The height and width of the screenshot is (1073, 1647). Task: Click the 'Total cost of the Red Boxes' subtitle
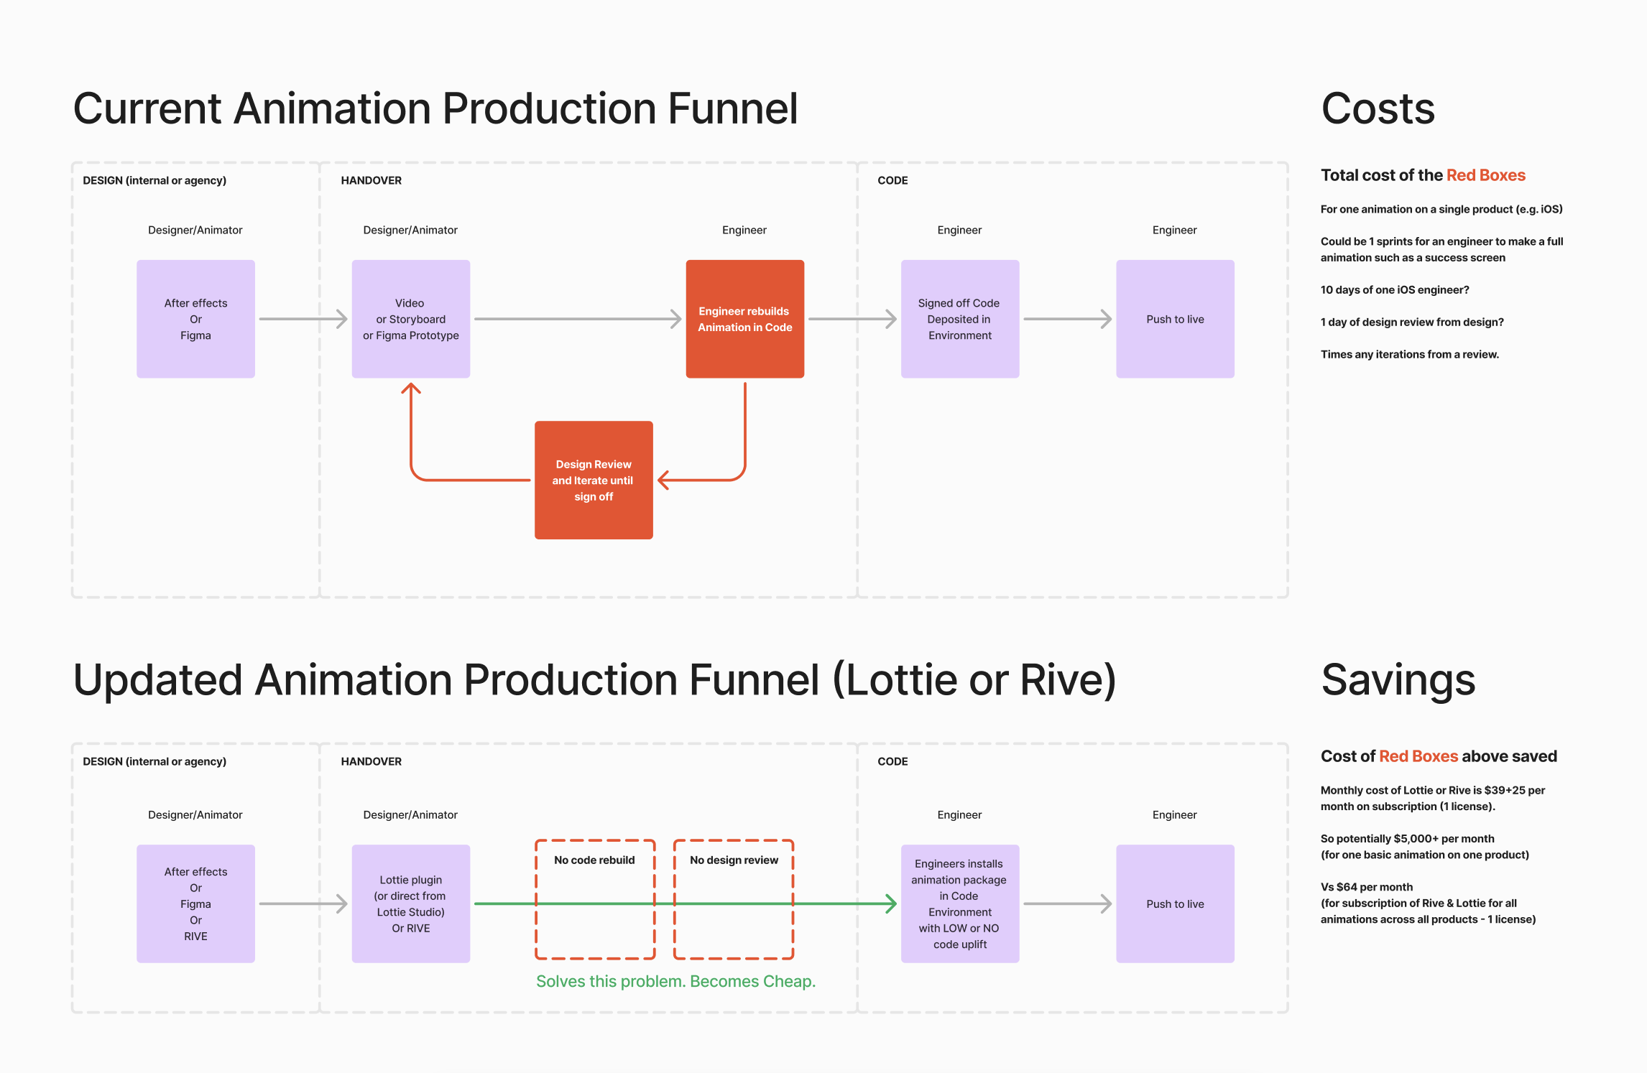(x=1422, y=175)
